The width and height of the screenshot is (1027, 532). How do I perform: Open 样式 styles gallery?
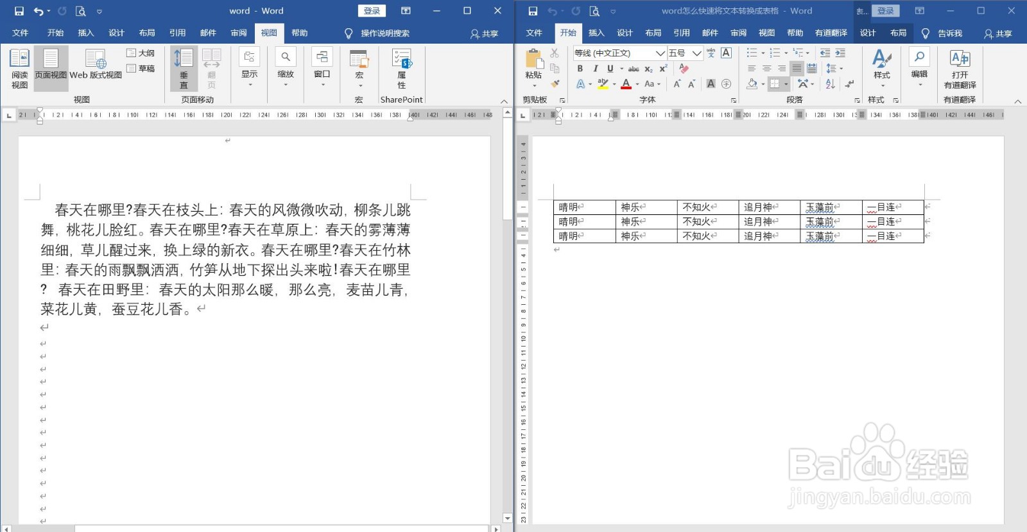pyautogui.click(x=882, y=69)
